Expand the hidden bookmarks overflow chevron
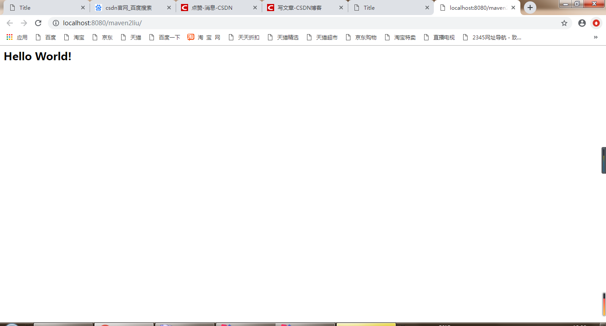This screenshot has height=326, width=606. point(595,37)
